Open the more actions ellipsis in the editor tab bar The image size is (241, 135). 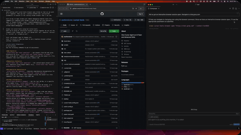pyautogui.click(x=55, y=8)
